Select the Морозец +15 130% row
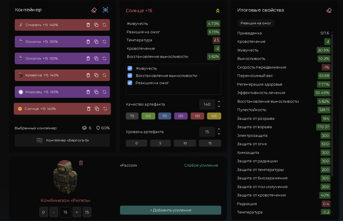The height and width of the screenshot is (221, 343). 62,92
